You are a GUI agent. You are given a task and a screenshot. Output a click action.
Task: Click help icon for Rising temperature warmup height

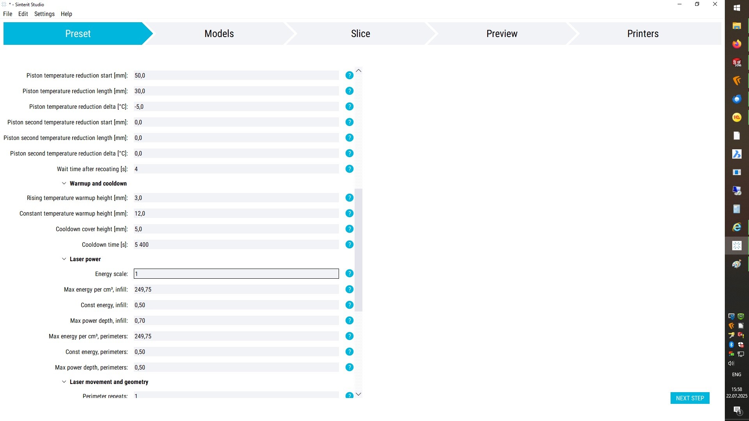[349, 198]
